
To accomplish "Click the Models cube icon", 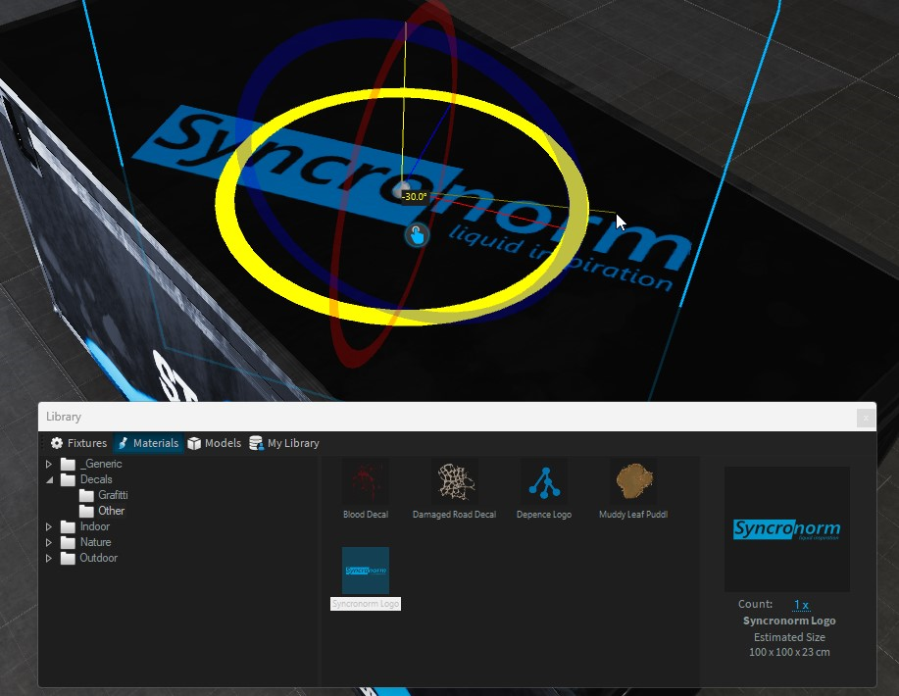I will click(x=194, y=443).
